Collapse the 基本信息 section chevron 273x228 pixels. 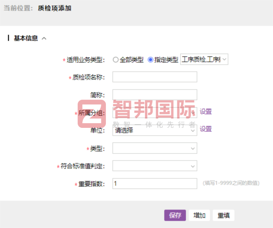[x=44, y=38]
